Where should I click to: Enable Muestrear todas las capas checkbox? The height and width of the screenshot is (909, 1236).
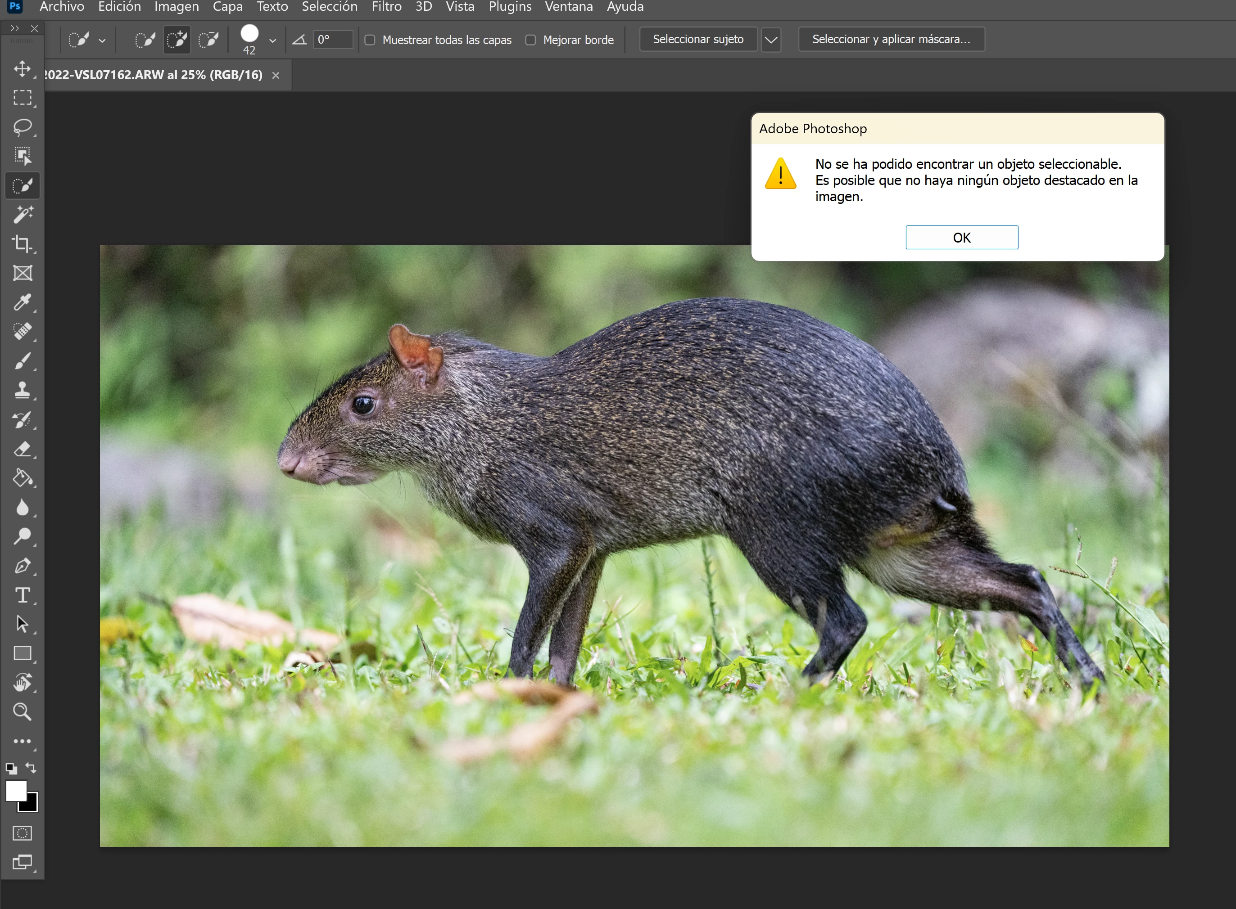370,40
